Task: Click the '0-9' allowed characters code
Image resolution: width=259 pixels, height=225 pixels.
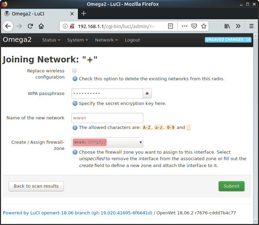Action: [170, 128]
